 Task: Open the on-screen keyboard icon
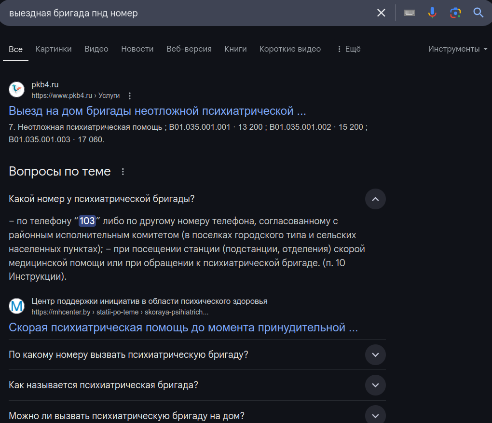pyautogui.click(x=409, y=13)
